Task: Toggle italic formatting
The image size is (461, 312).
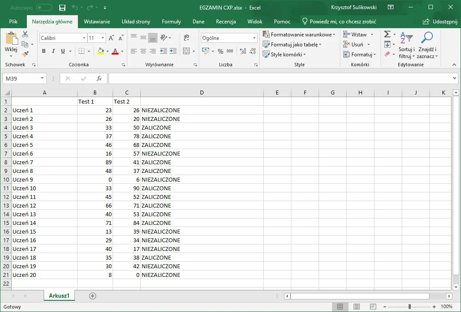Action: (53, 51)
